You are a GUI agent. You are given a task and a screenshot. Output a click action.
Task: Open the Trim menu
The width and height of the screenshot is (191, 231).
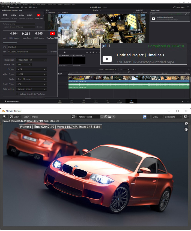[20, 4]
